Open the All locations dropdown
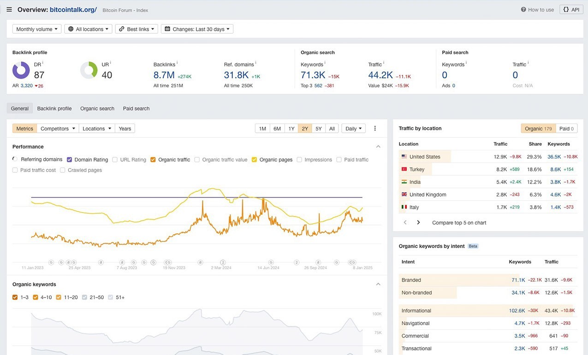Viewport: 588px width, 355px height. (x=89, y=29)
